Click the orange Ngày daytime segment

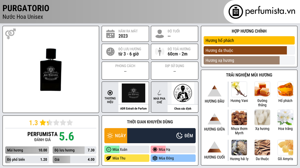[116, 136]
